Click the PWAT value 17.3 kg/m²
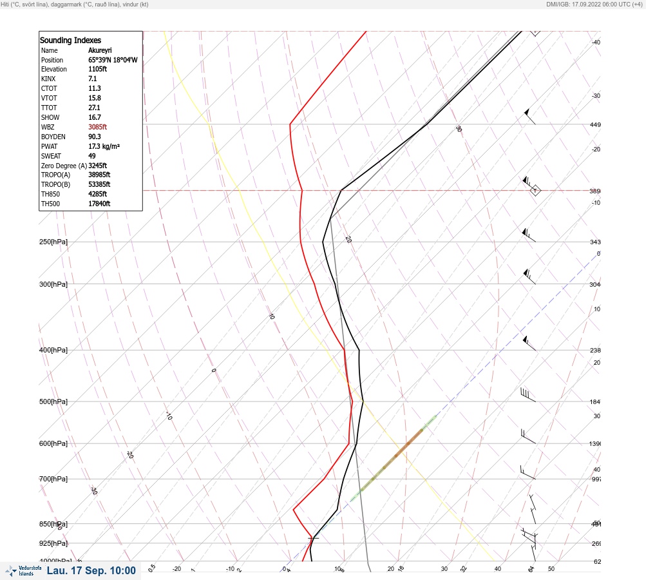Viewport: 646px width, 580px height. (x=104, y=146)
